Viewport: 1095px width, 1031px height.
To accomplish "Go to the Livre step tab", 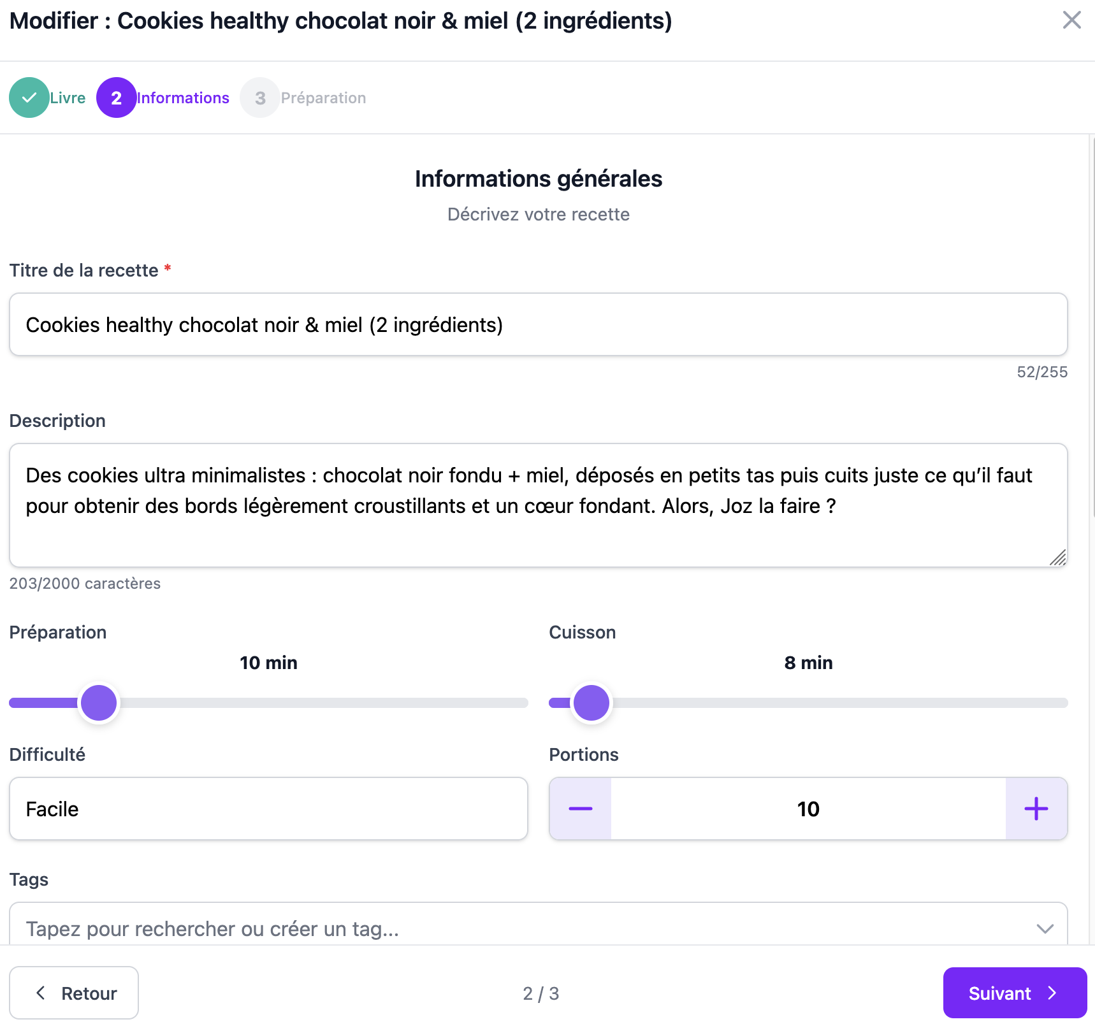I will coord(68,98).
